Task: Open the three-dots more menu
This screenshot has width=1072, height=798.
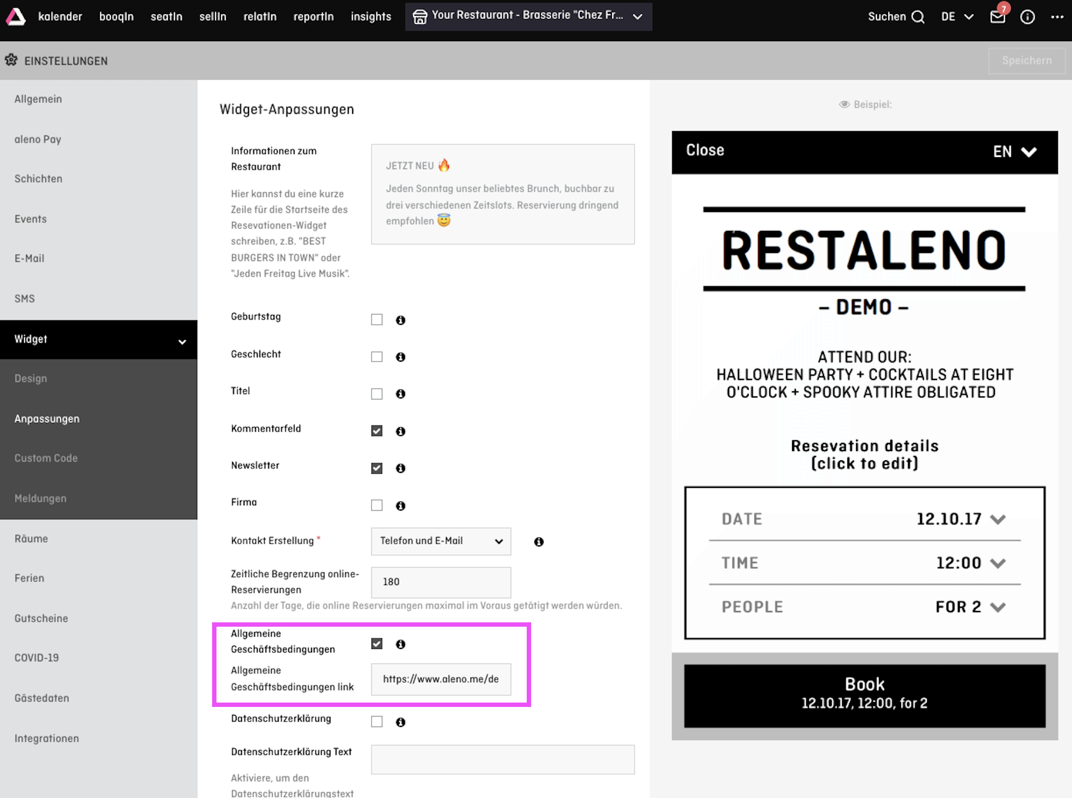Action: coord(1057,17)
